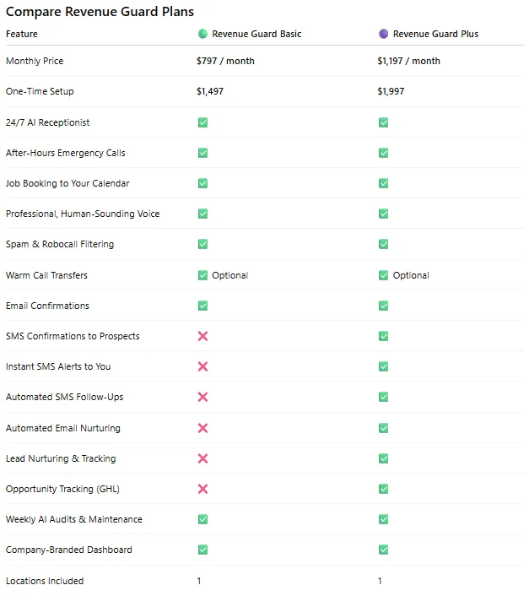Click the Job Booking to Your Calendar label

click(67, 183)
